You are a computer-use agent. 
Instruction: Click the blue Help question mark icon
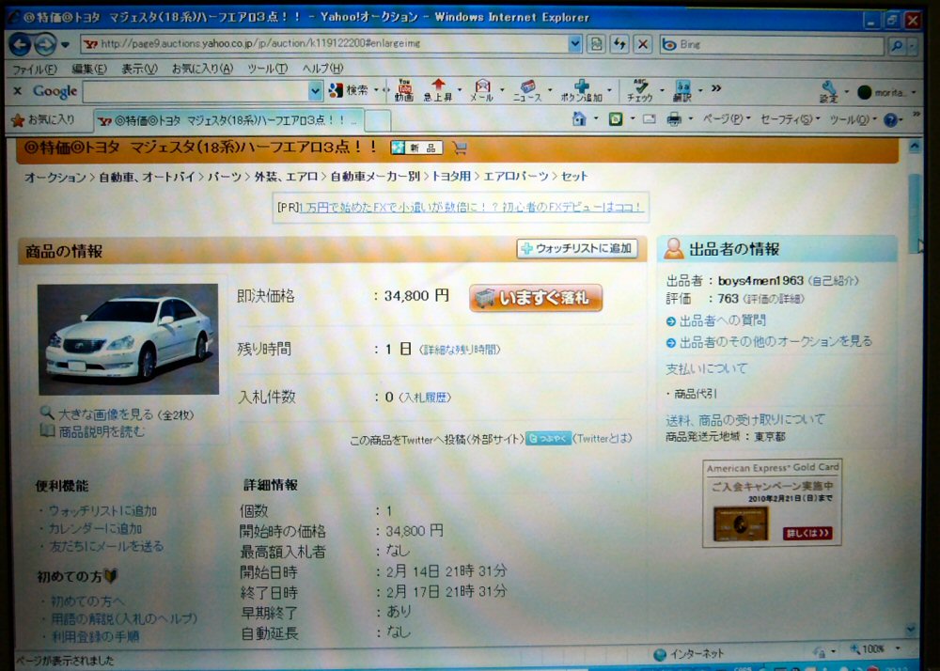click(891, 120)
